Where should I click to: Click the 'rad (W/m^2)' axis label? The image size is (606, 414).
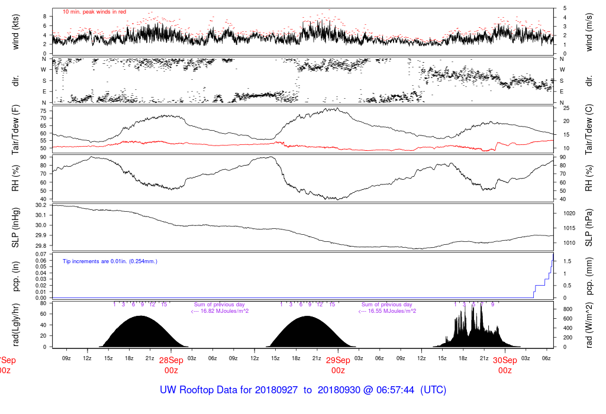589,325
